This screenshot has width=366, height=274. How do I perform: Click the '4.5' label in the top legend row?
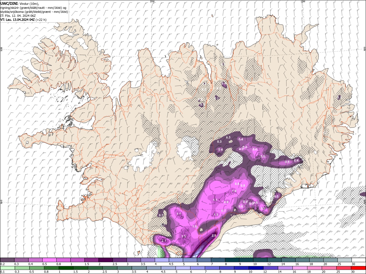tap(171, 264)
